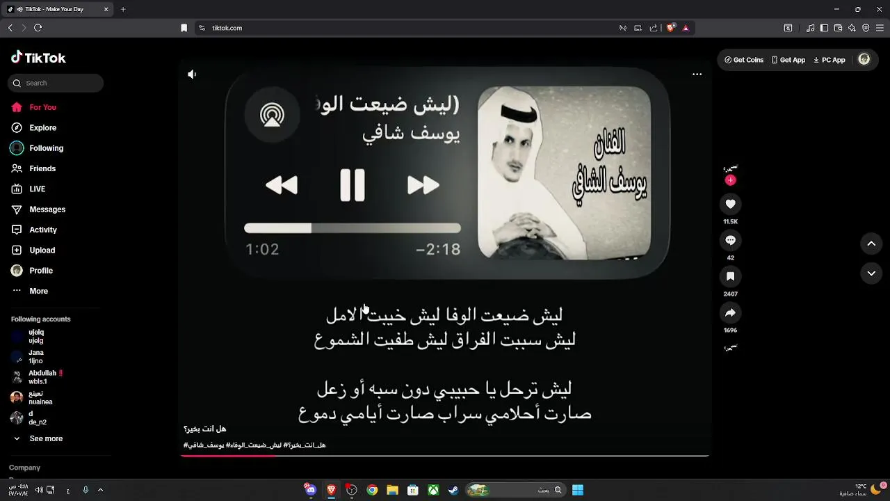Open the Upload page
890x501 pixels.
33,250
